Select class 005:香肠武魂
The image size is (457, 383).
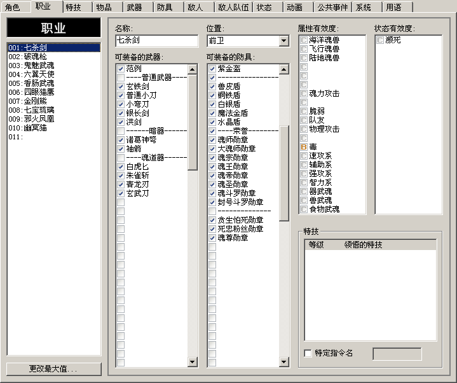pos(54,83)
